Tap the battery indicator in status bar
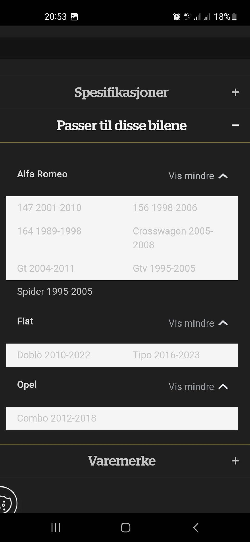 (x=234, y=17)
